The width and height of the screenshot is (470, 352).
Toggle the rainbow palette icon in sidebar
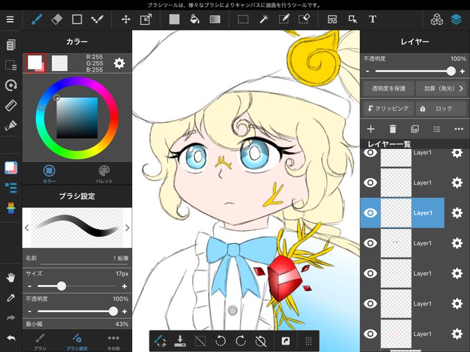[11, 208]
